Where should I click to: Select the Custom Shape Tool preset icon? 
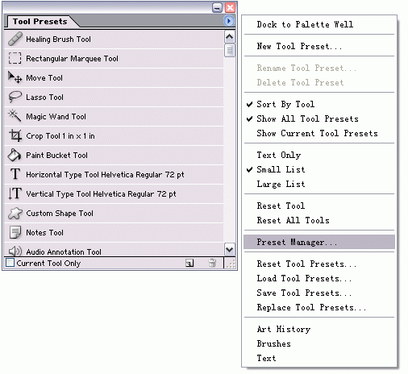click(15, 214)
